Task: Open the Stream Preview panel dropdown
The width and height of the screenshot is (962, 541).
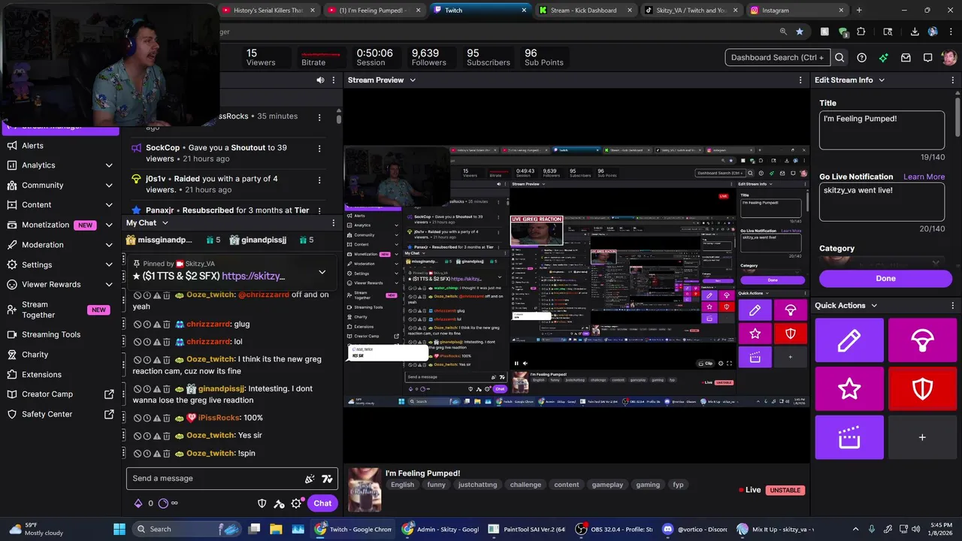Action: (413, 80)
